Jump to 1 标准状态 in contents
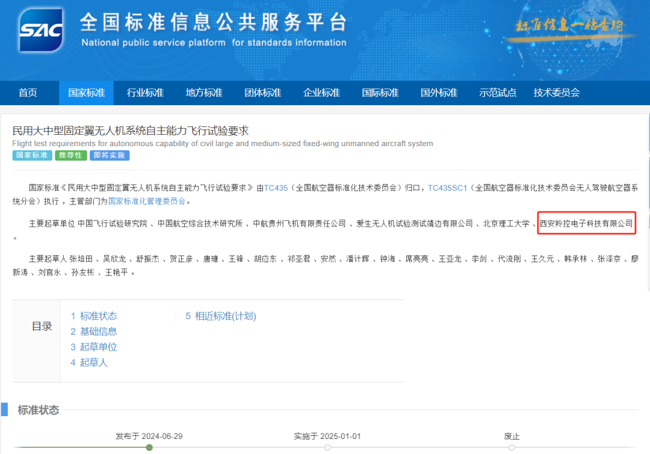The image size is (650, 454). [93, 316]
